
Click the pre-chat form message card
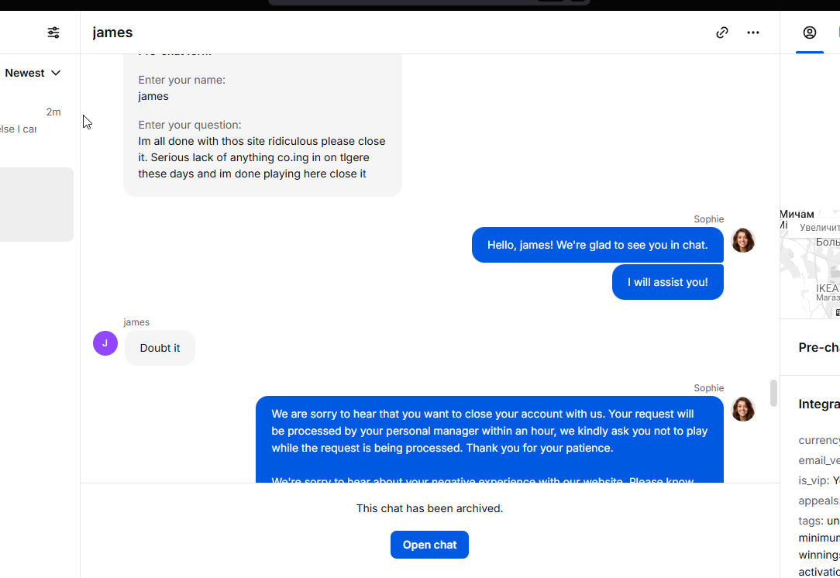pos(262,124)
